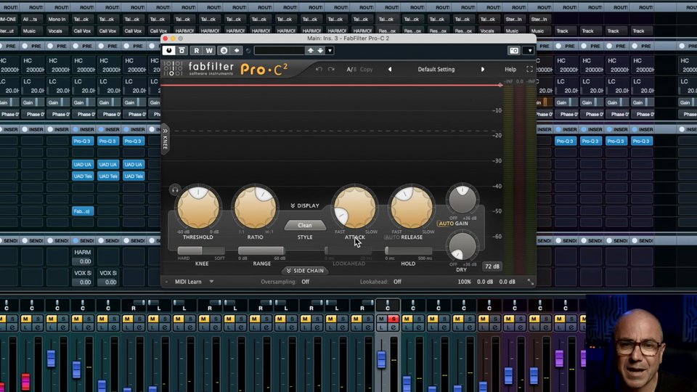Click the HOLD slider
Image resolution: width=697 pixels, height=392 pixels.
point(408,250)
